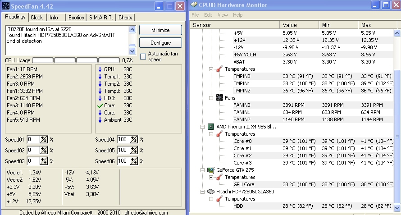Click the green checkmark beside Core 39C
This screenshot has width=401, height=215.
[x=100, y=105]
